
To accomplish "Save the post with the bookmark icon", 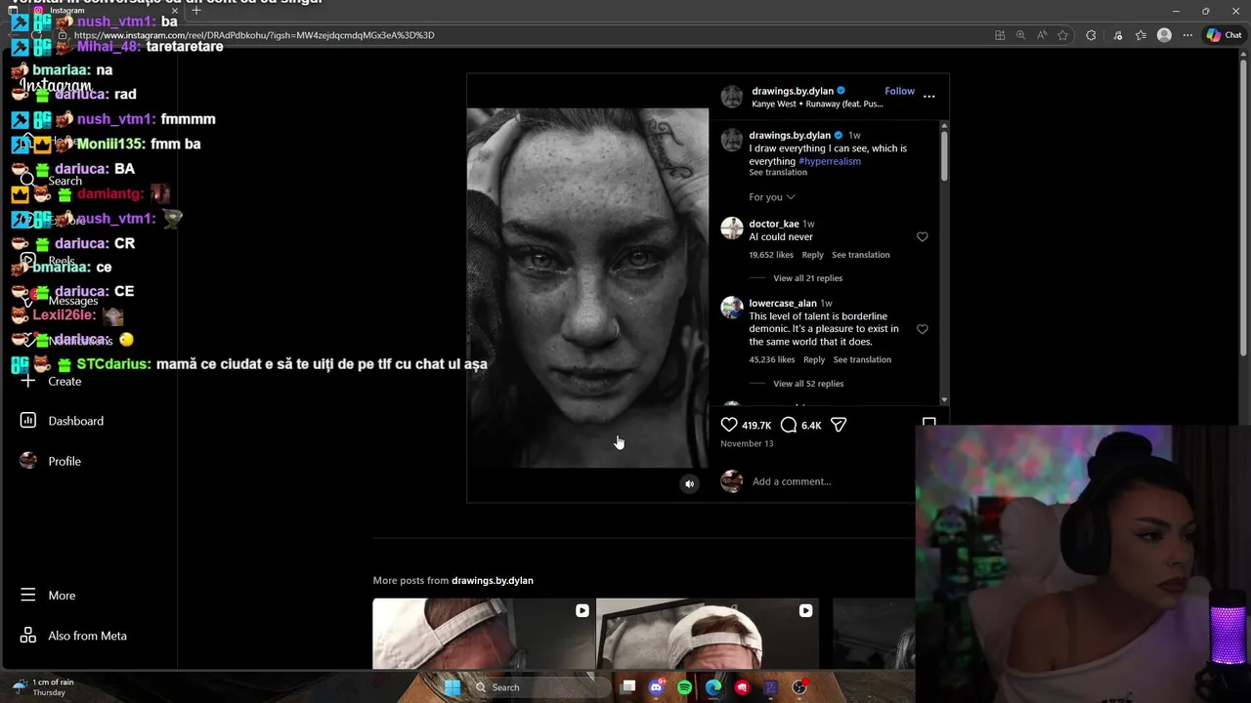I will pyautogui.click(x=928, y=423).
